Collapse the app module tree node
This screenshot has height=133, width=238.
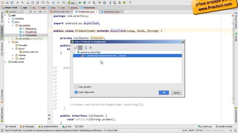[x=6, y=16]
